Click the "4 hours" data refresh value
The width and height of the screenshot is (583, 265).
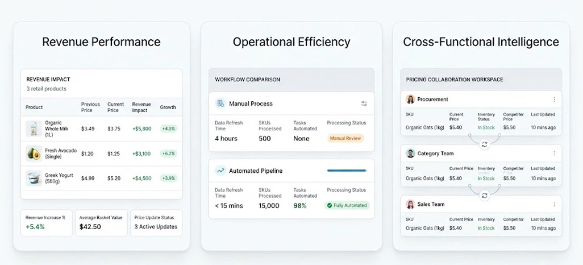[226, 138]
